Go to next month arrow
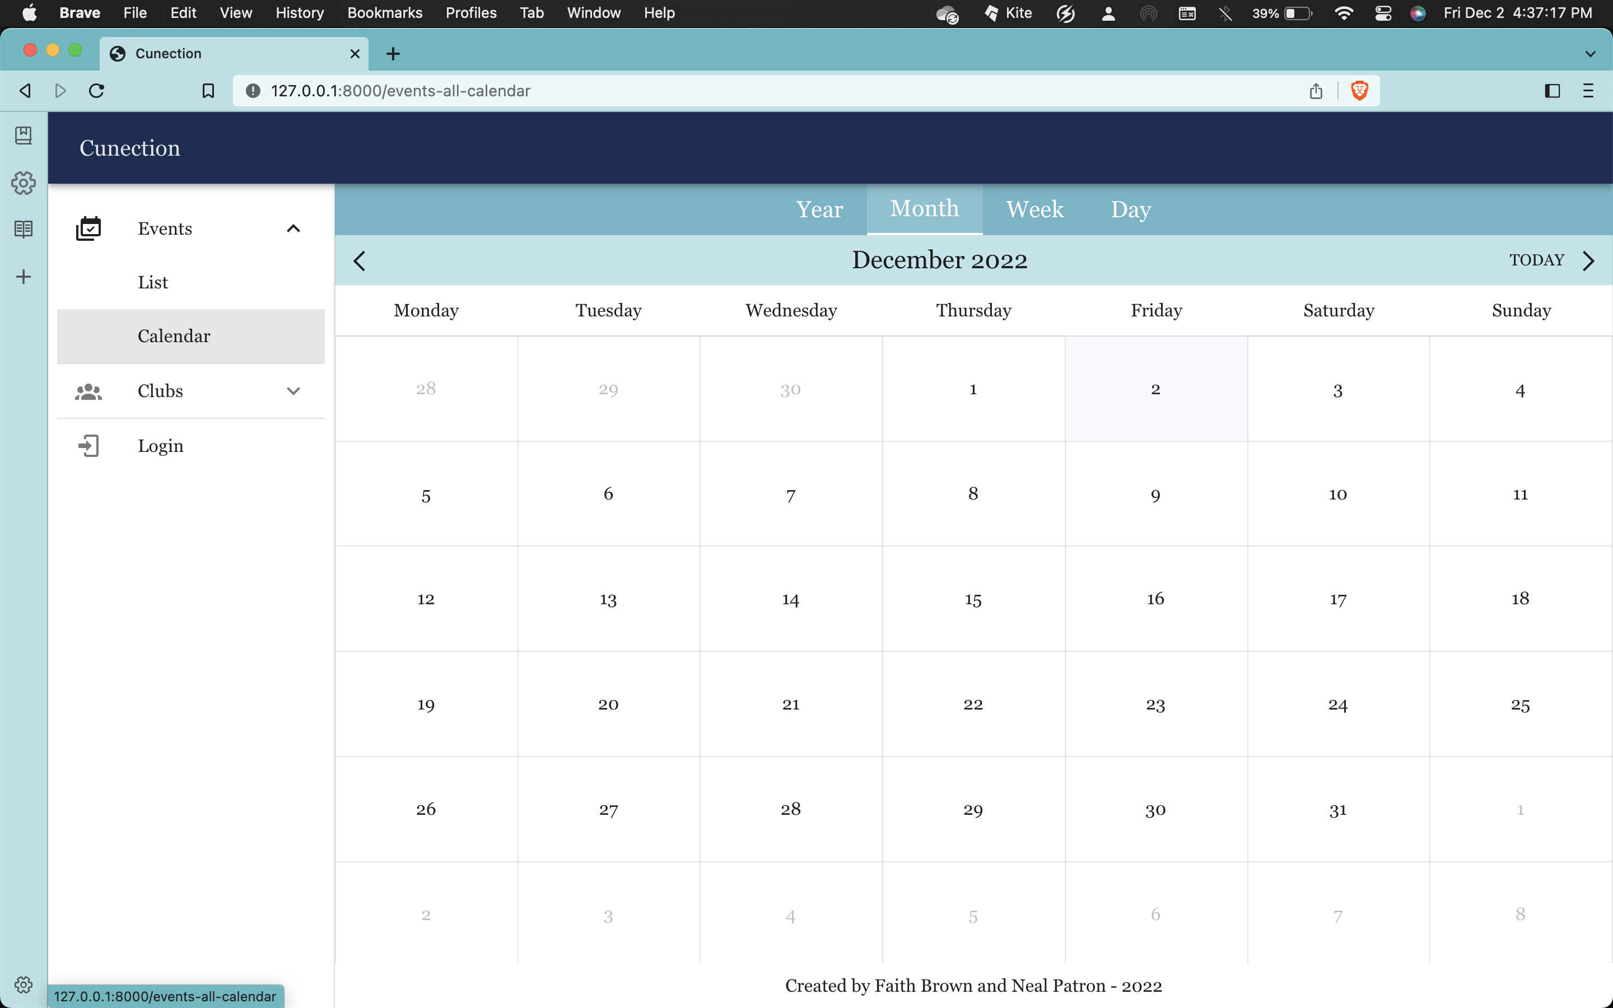1613x1008 pixels. (x=1589, y=260)
